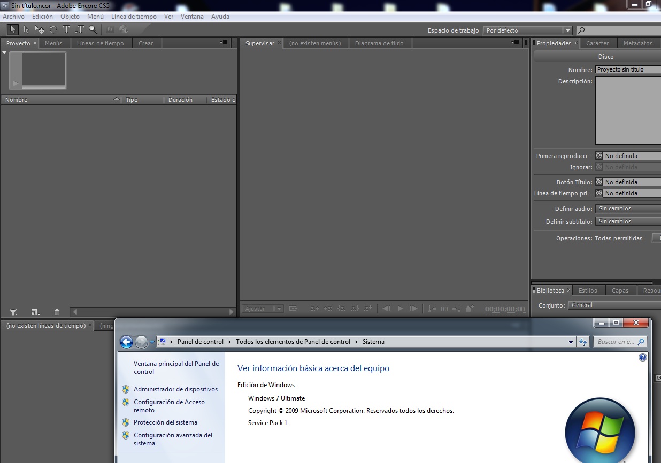
Task: Click the Preview disc icon
Action: point(124,29)
